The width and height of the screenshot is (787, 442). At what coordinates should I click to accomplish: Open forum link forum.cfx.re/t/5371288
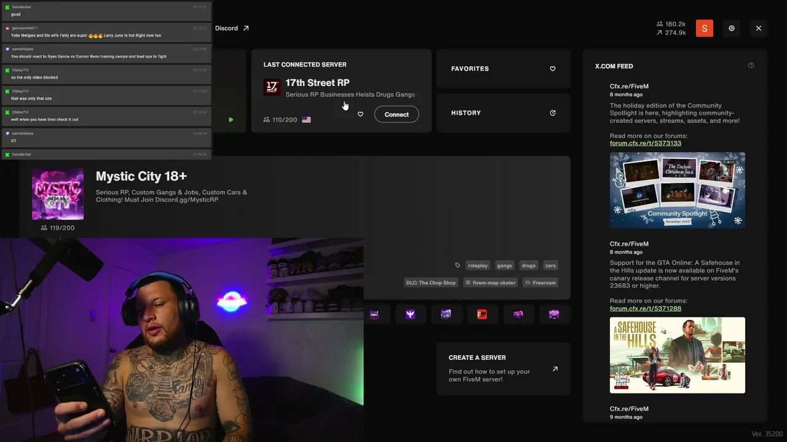click(646, 308)
